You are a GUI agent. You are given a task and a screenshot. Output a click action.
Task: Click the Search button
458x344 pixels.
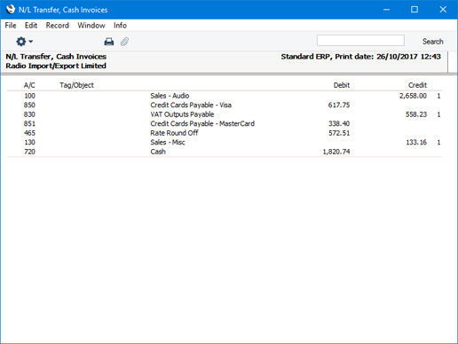(x=433, y=42)
